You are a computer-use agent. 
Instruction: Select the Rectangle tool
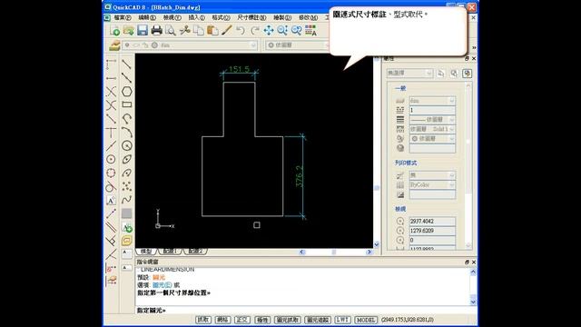(x=127, y=104)
